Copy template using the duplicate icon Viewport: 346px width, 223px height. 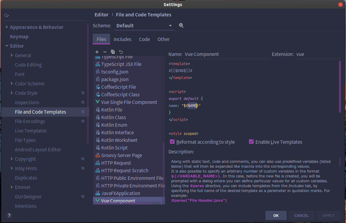[113, 52]
